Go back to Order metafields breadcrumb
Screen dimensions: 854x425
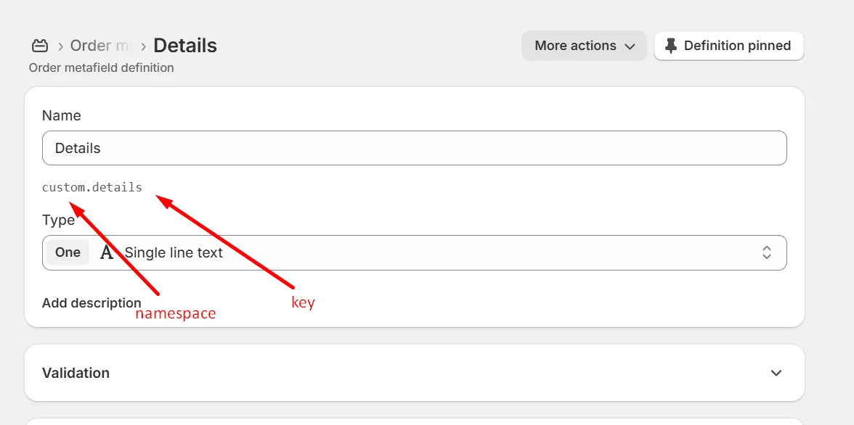coord(101,46)
